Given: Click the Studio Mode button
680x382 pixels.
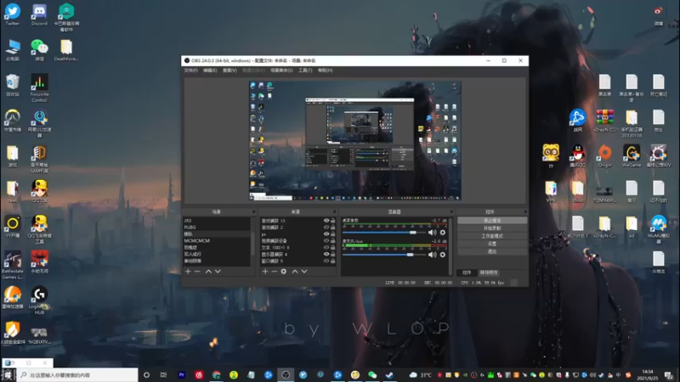Looking at the screenshot, I should [492, 236].
